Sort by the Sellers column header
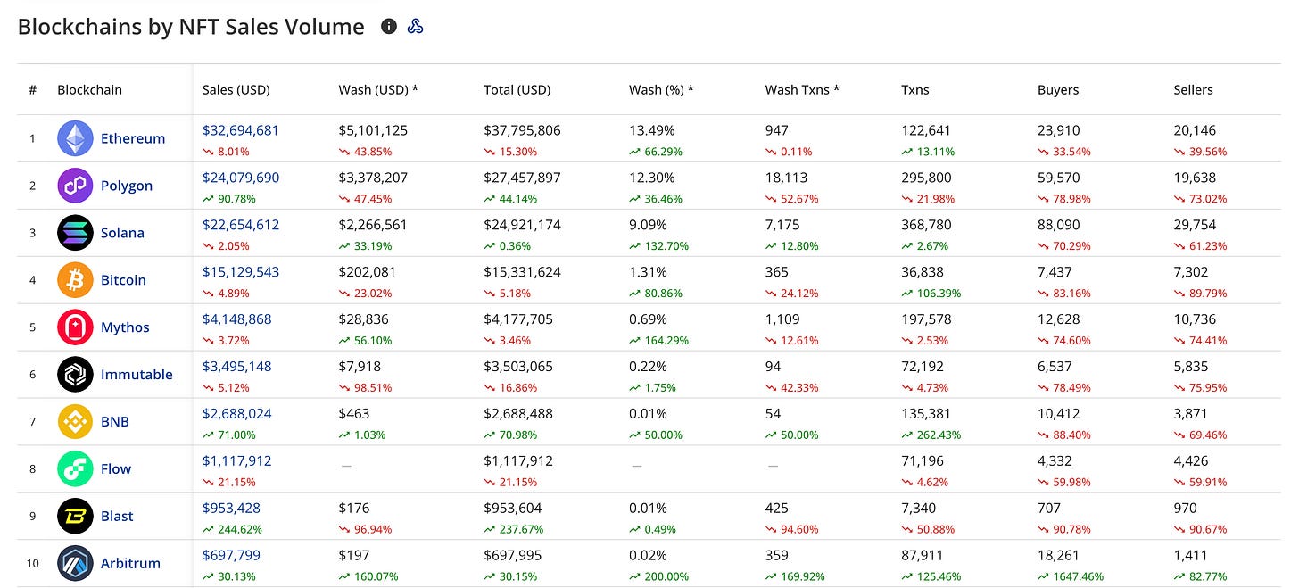1299x588 pixels. coord(1194,90)
